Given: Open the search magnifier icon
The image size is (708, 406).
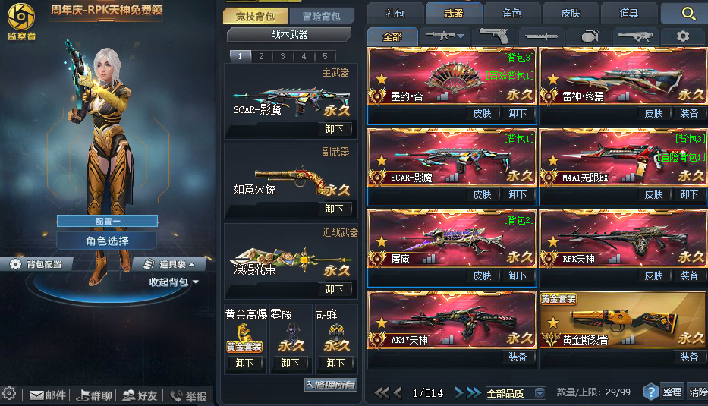Looking at the screenshot, I should 688,13.
